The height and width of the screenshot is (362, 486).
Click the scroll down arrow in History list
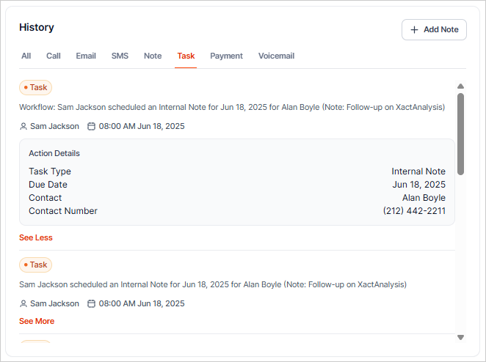460,337
